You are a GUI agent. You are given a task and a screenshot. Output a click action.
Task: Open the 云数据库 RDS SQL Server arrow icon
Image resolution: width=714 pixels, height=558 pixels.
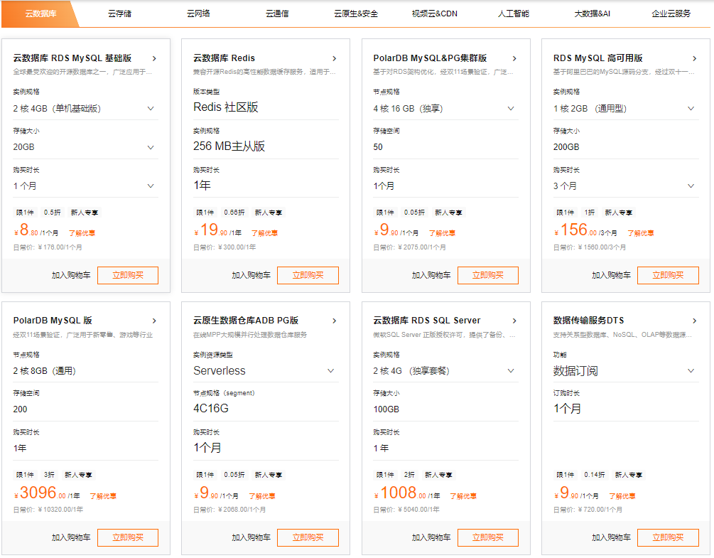click(514, 321)
